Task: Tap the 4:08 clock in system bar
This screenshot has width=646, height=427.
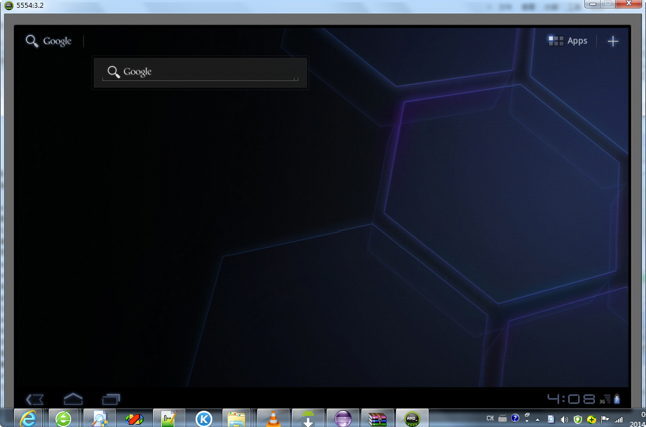Action: (x=571, y=398)
